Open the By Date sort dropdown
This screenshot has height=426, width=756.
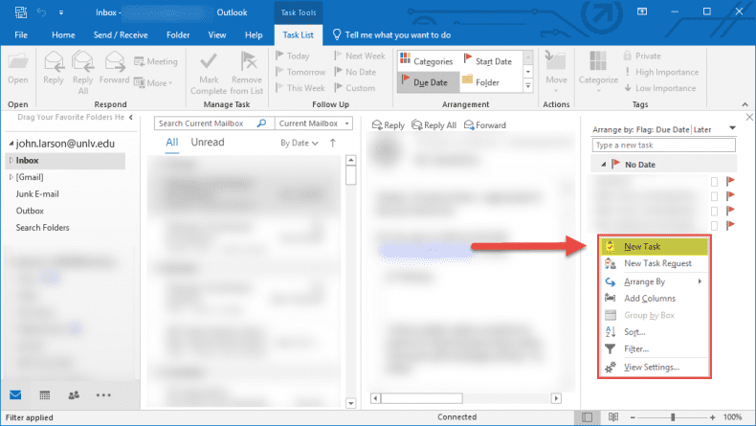click(x=300, y=143)
